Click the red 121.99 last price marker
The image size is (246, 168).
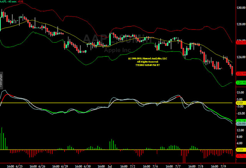241,74
